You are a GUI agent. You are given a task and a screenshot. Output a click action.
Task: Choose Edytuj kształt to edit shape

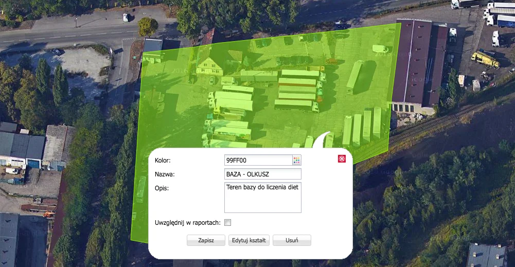pos(249,240)
